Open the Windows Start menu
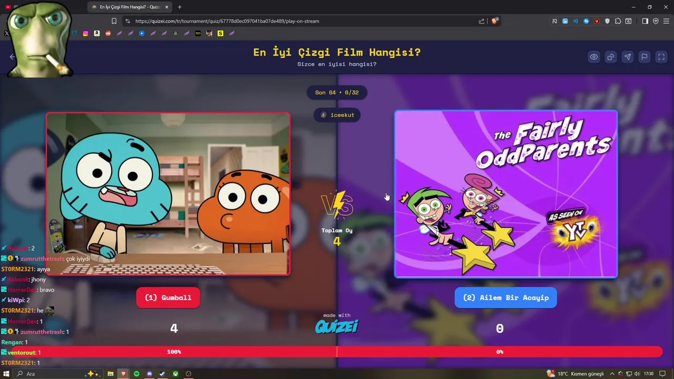Image resolution: width=674 pixels, height=379 pixels. [6, 374]
